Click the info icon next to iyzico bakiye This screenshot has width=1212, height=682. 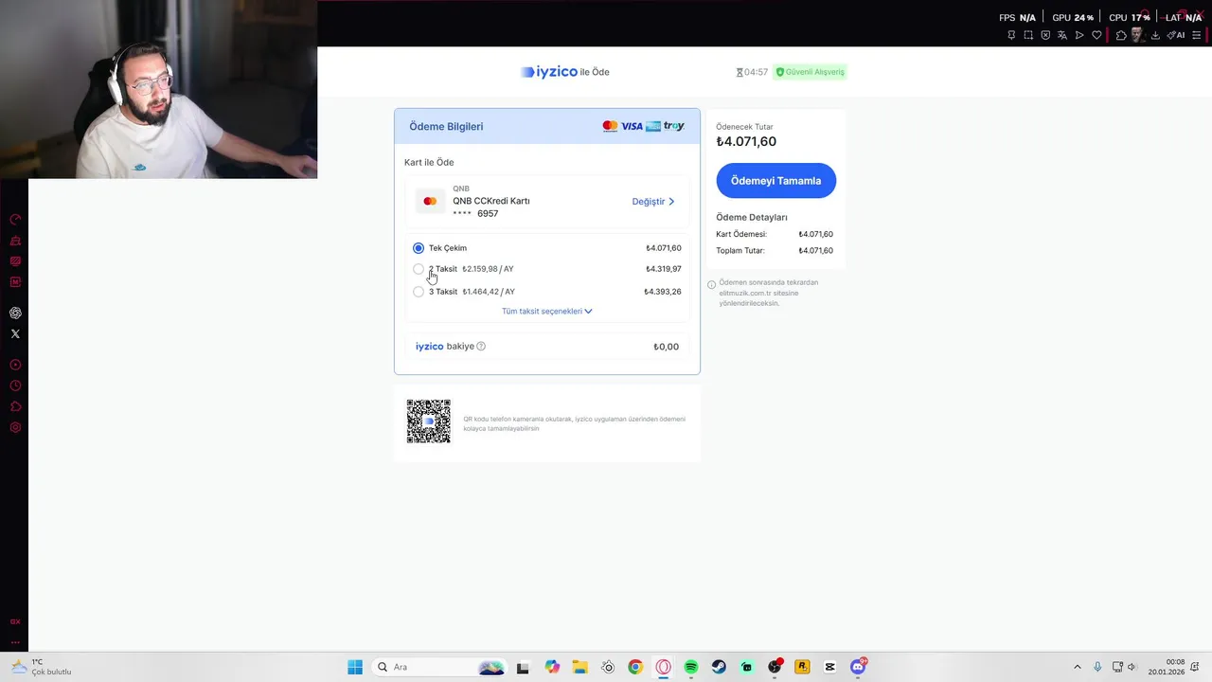pyautogui.click(x=481, y=346)
